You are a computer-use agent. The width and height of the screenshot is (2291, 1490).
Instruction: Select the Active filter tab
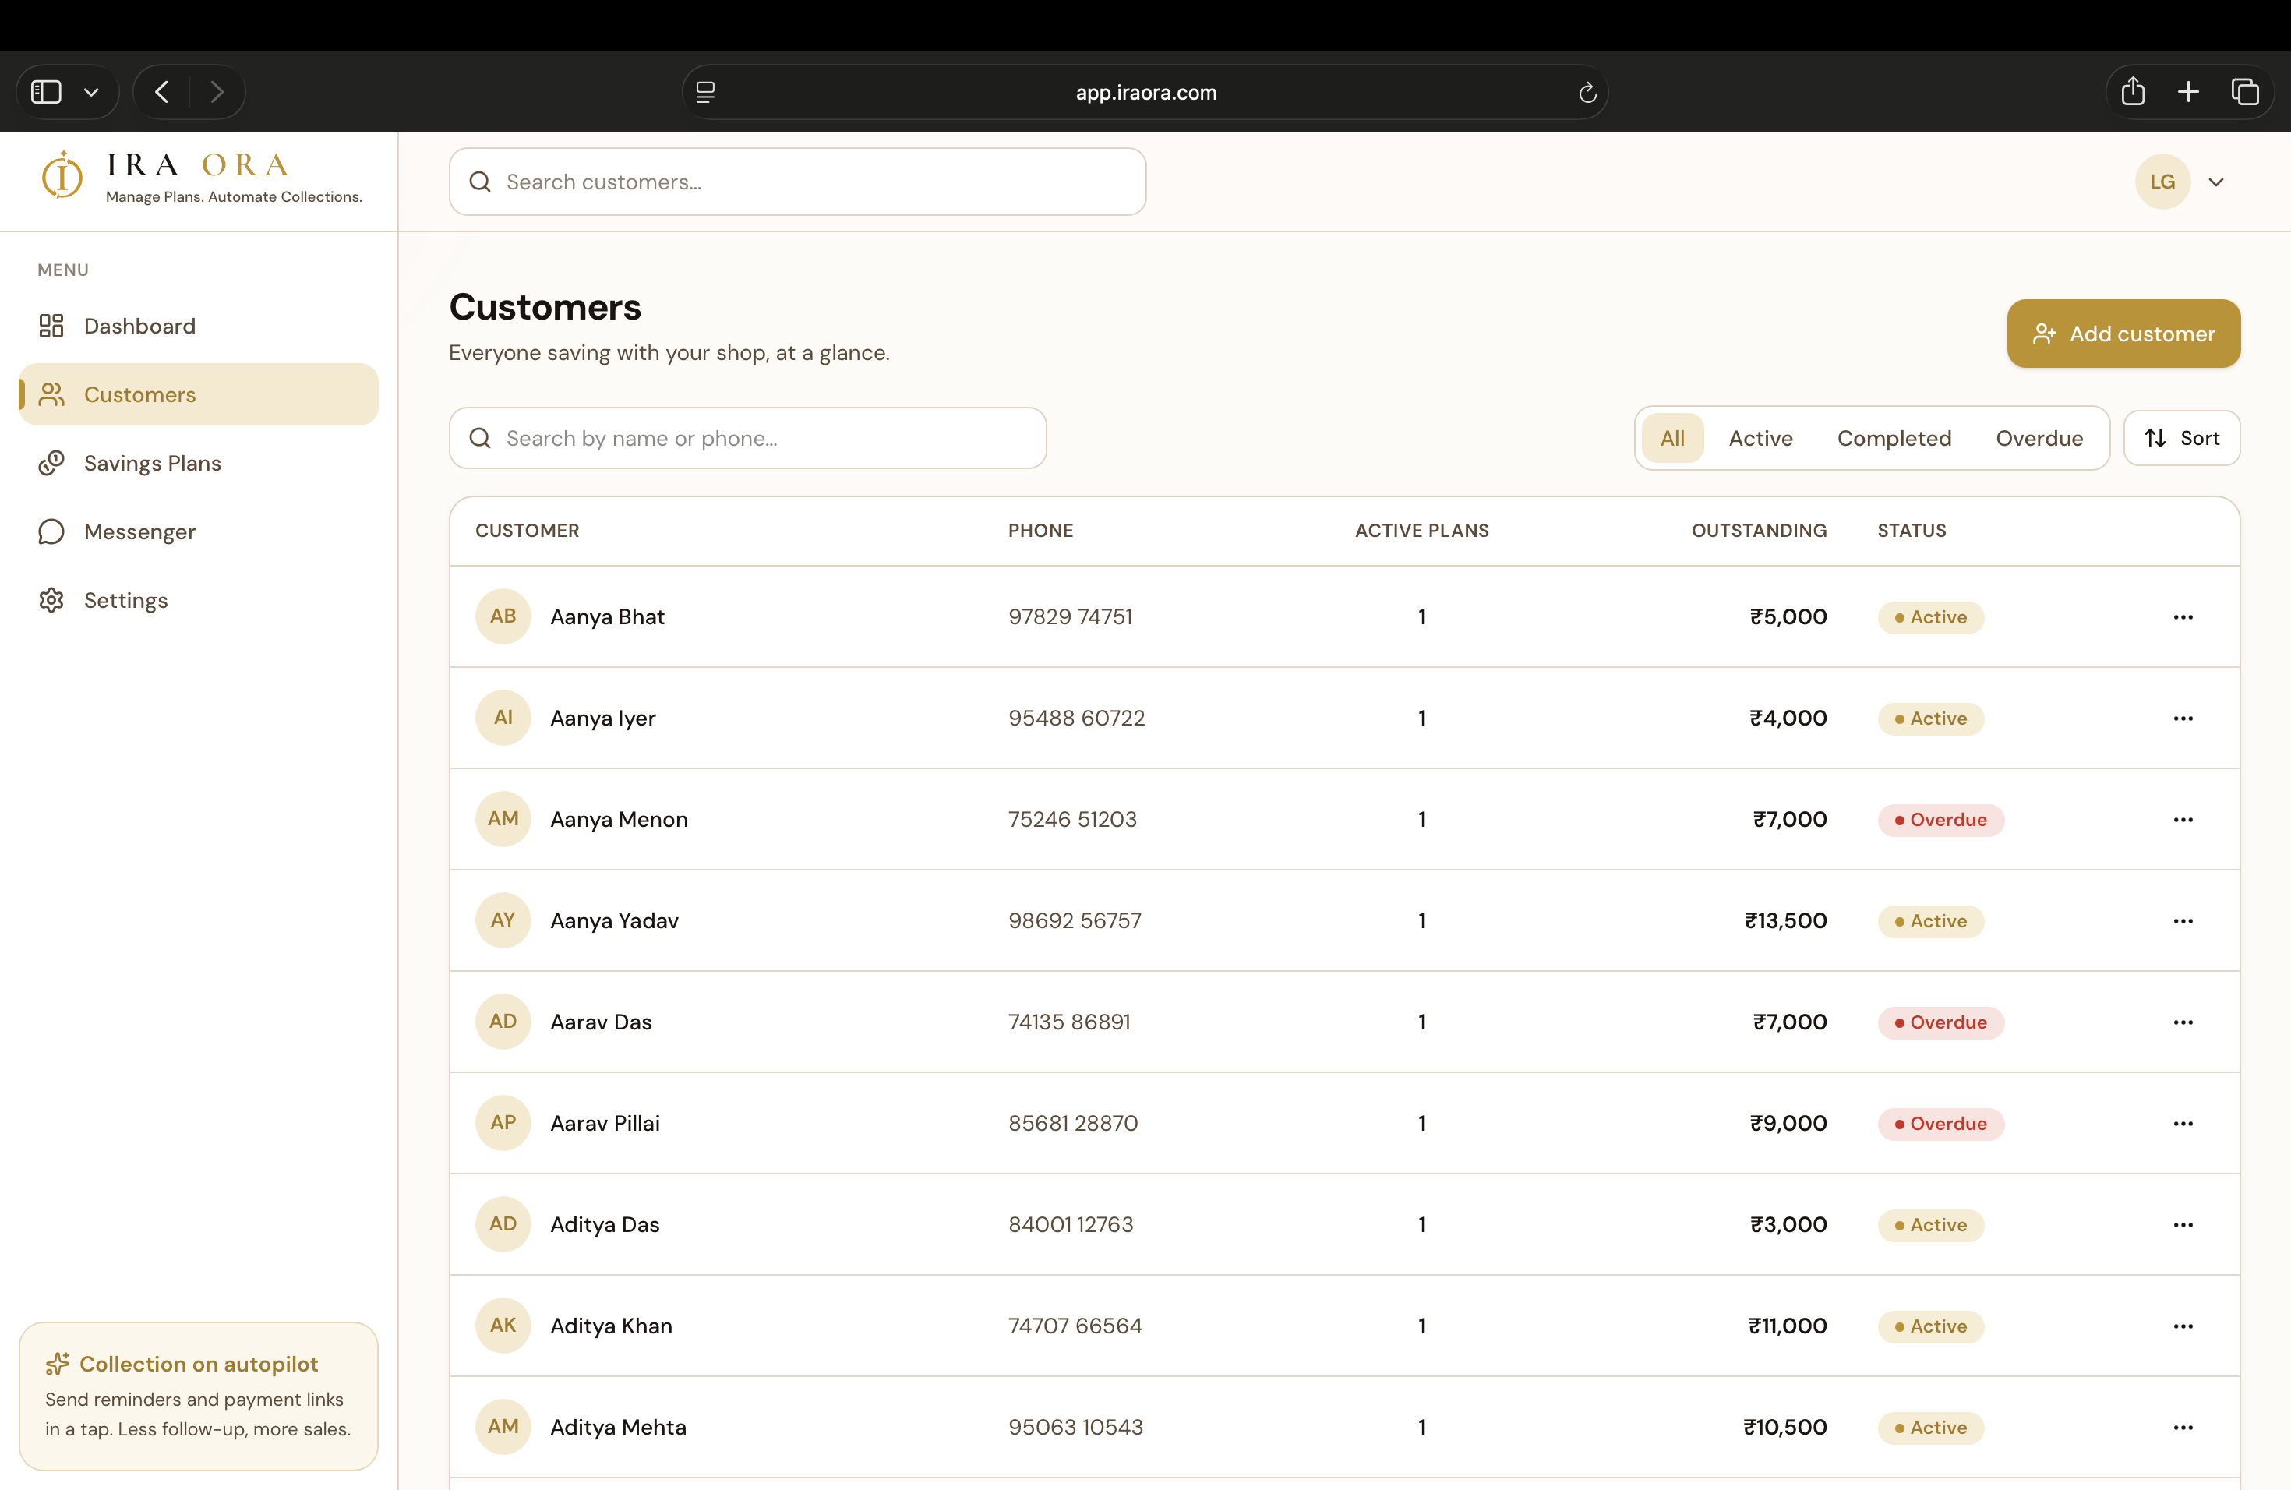point(1760,438)
